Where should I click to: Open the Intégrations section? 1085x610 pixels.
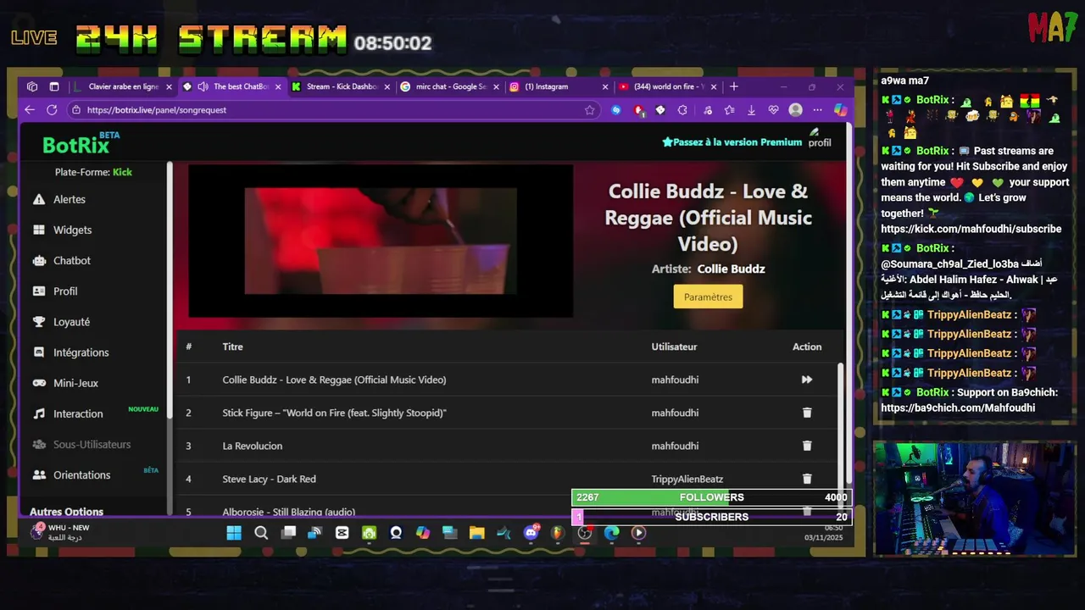point(70,352)
